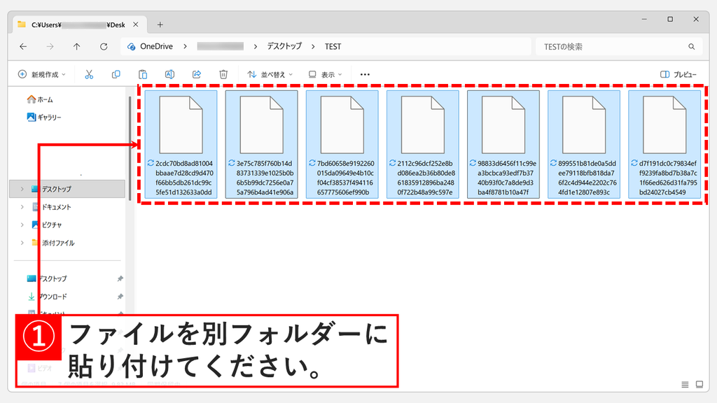Select ギャラリー in navigation pane
Screen dimensions: 717x403
pyautogui.click(x=44, y=118)
